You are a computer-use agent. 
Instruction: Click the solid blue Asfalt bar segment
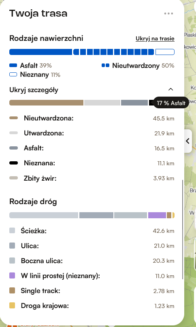(40, 52)
